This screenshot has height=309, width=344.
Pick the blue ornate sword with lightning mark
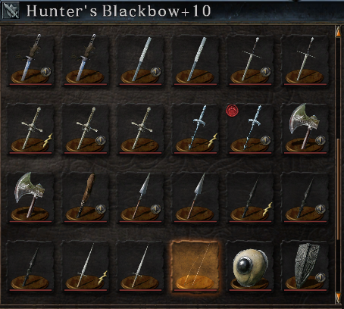pos(195,129)
